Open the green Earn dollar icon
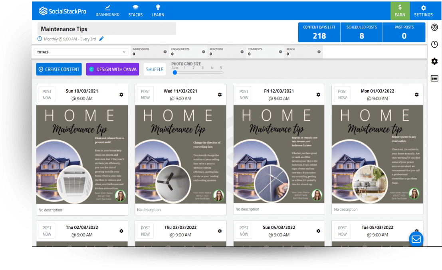 (400, 7)
